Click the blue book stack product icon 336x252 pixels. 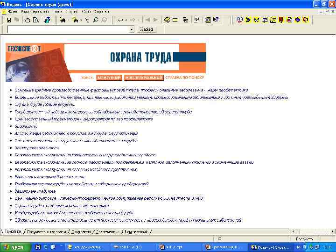(x=297, y=20)
